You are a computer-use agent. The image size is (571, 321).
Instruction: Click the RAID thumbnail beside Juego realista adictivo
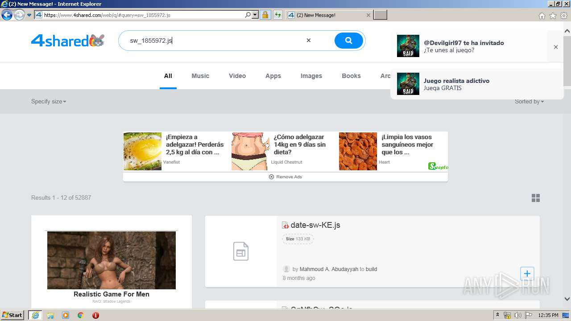tap(408, 84)
